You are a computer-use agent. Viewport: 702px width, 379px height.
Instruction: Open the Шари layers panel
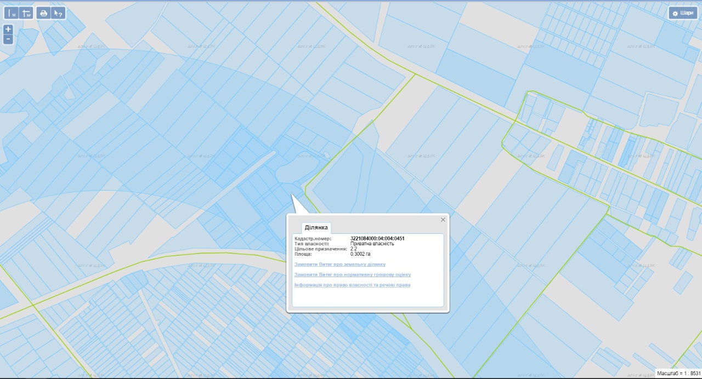tap(682, 13)
